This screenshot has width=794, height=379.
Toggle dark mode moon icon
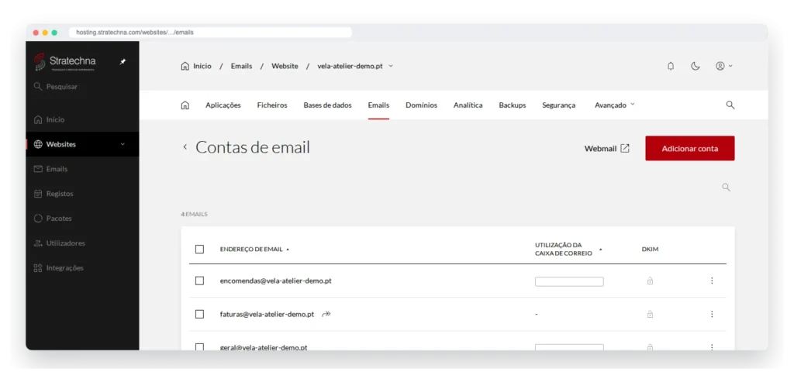[x=696, y=67]
